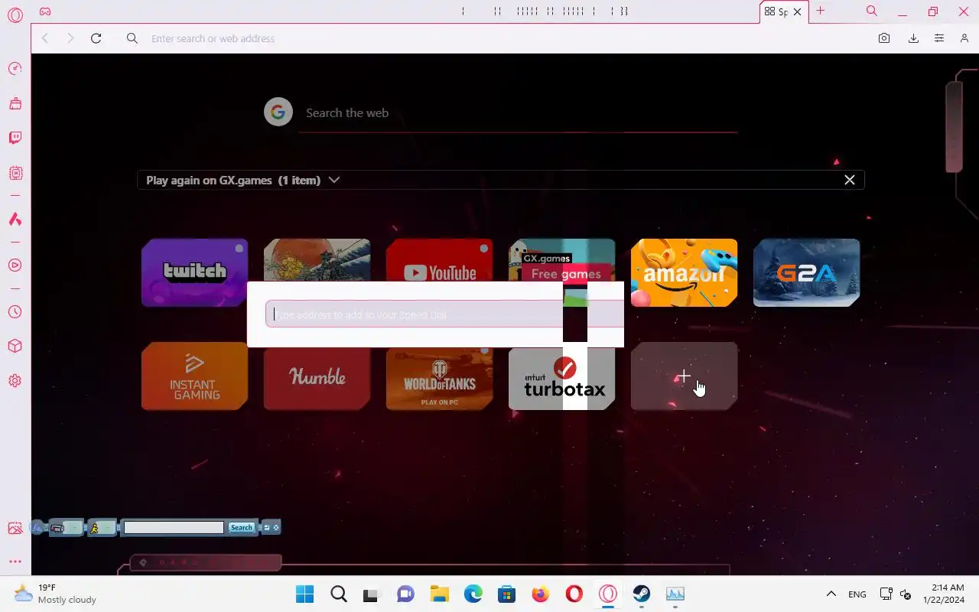
Task: Reload the current page
Action: [96, 38]
